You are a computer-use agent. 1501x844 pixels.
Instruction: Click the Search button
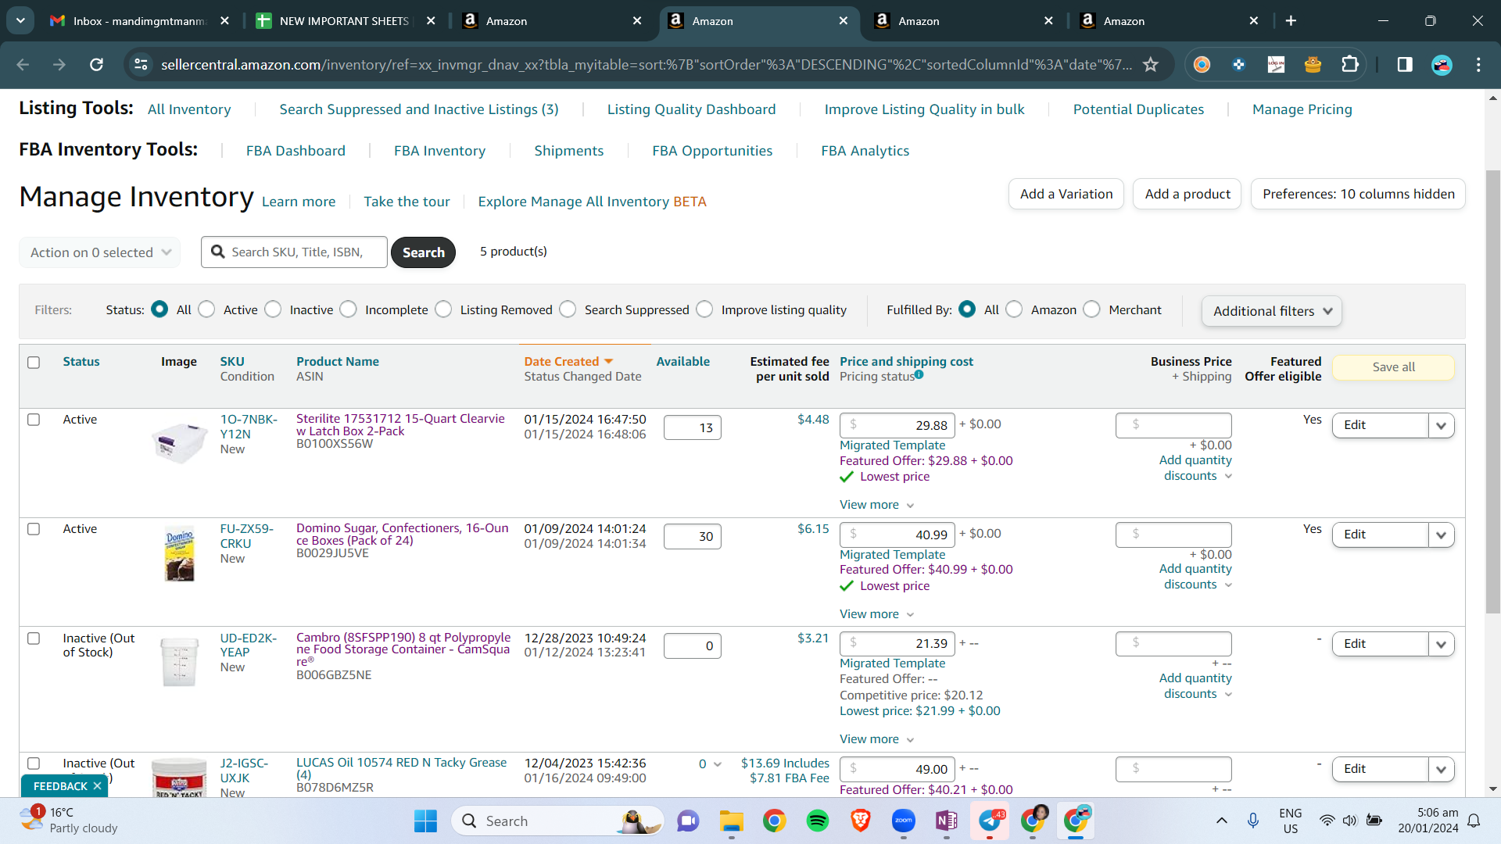coord(424,252)
